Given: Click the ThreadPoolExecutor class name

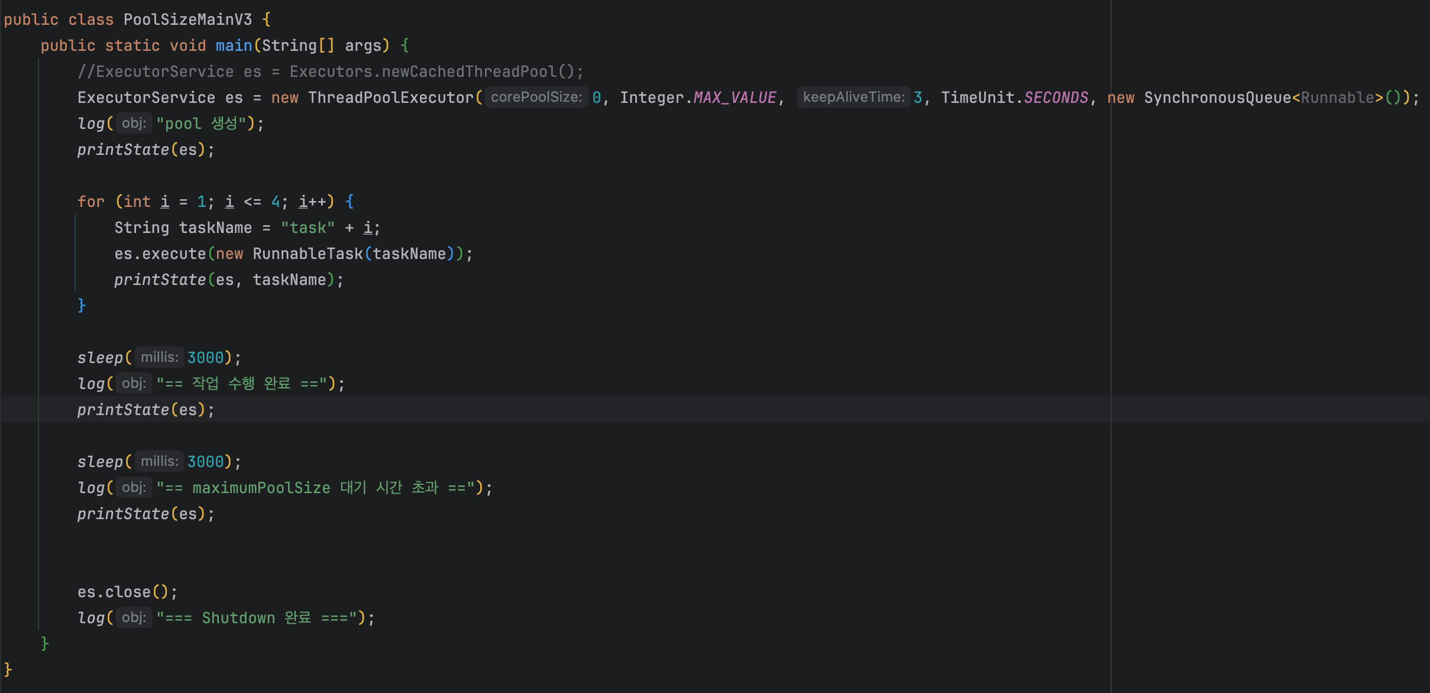Looking at the screenshot, I should (390, 98).
